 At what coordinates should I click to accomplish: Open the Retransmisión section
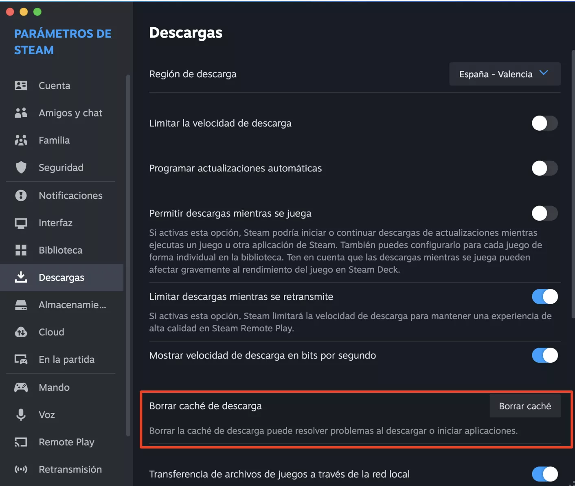pos(70,469)
